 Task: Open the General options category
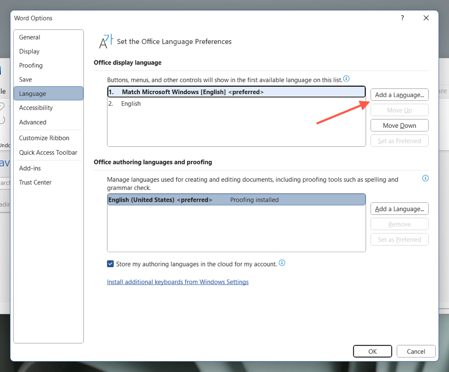point(29,37)
